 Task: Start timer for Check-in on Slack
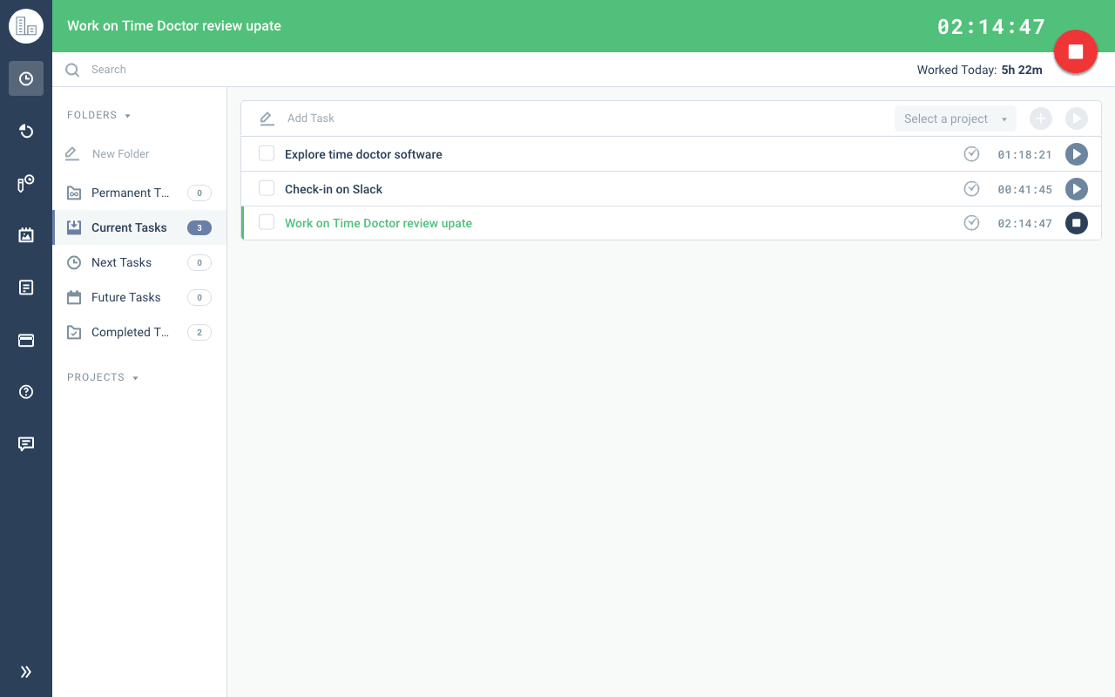[1077, 189]
